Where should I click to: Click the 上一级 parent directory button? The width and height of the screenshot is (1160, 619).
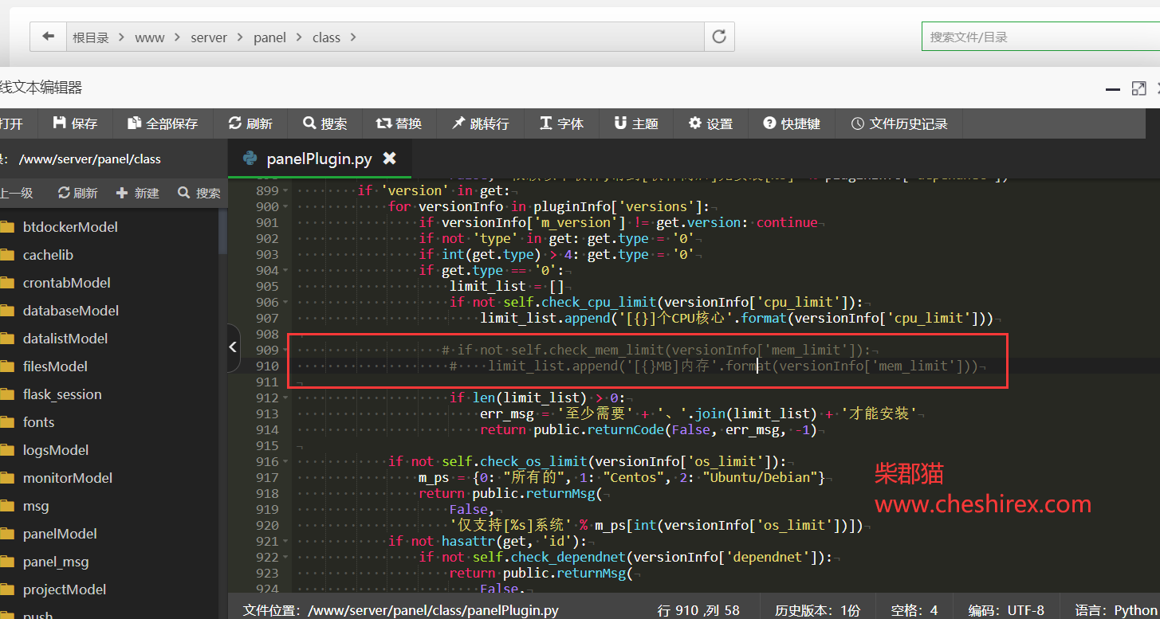[x=16, y=193]
